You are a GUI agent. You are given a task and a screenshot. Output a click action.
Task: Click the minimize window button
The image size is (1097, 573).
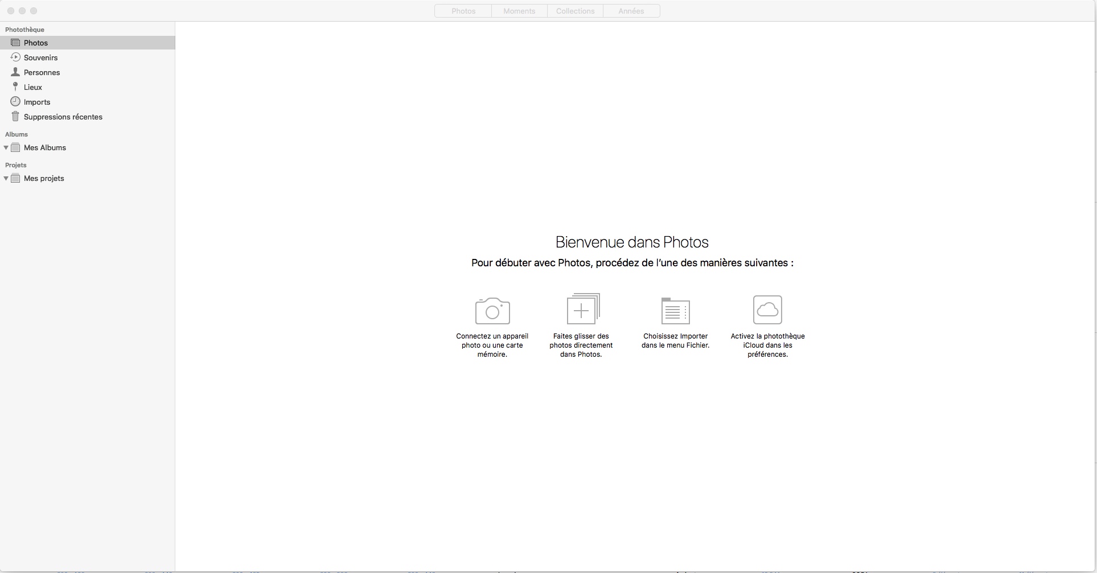(22, 11)
